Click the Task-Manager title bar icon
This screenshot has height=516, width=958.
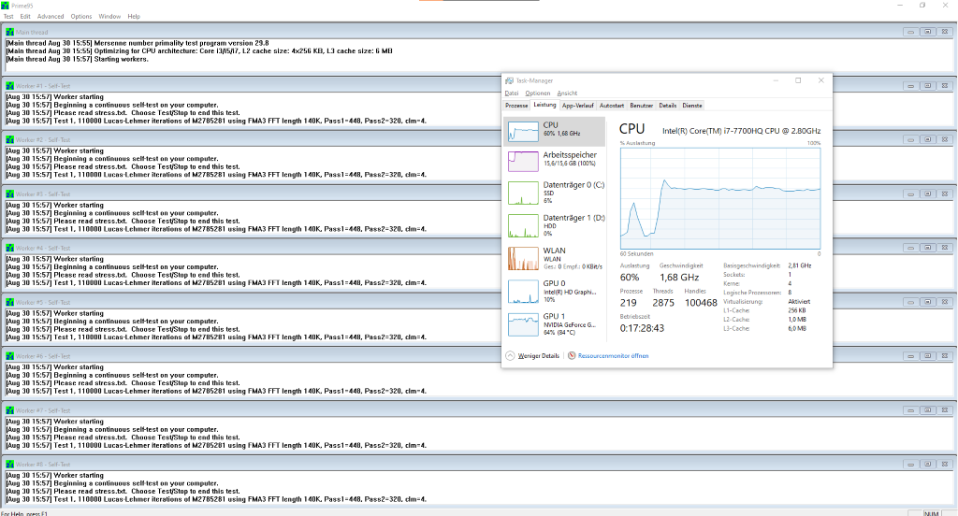509,80
